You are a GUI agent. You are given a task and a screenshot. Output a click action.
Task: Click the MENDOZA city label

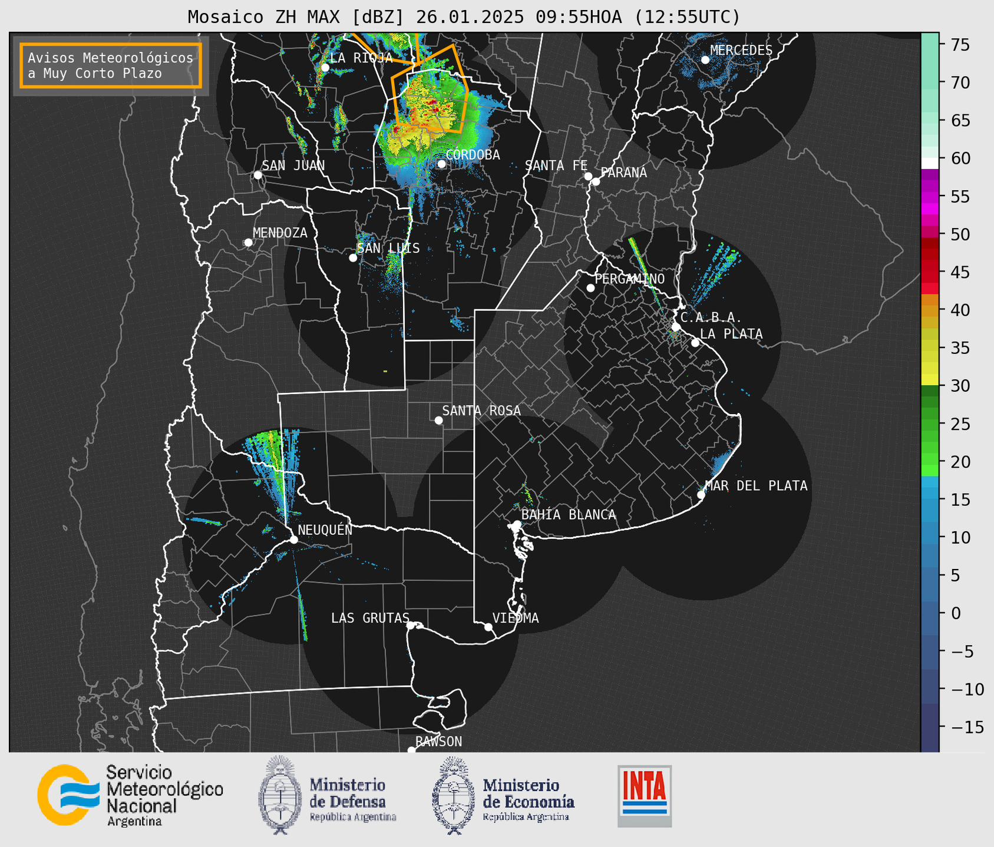[x=280, y=233]
